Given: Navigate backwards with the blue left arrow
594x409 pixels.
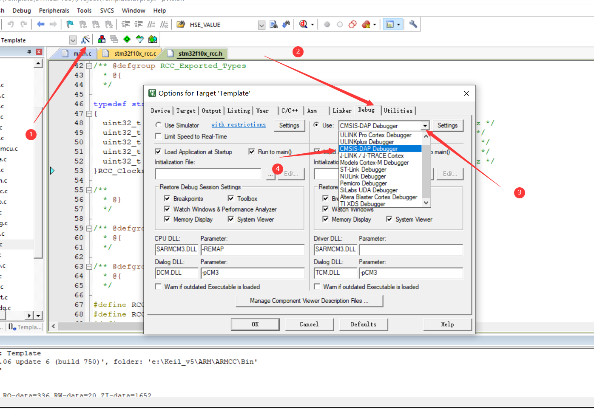Looking at the screenshot, I should pyautogui.click(x=41, y=24).
